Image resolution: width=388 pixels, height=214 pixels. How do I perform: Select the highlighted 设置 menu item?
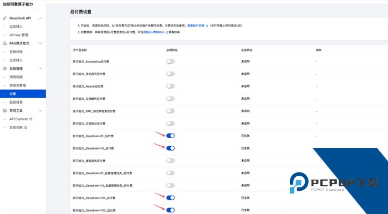coord(23,94)
